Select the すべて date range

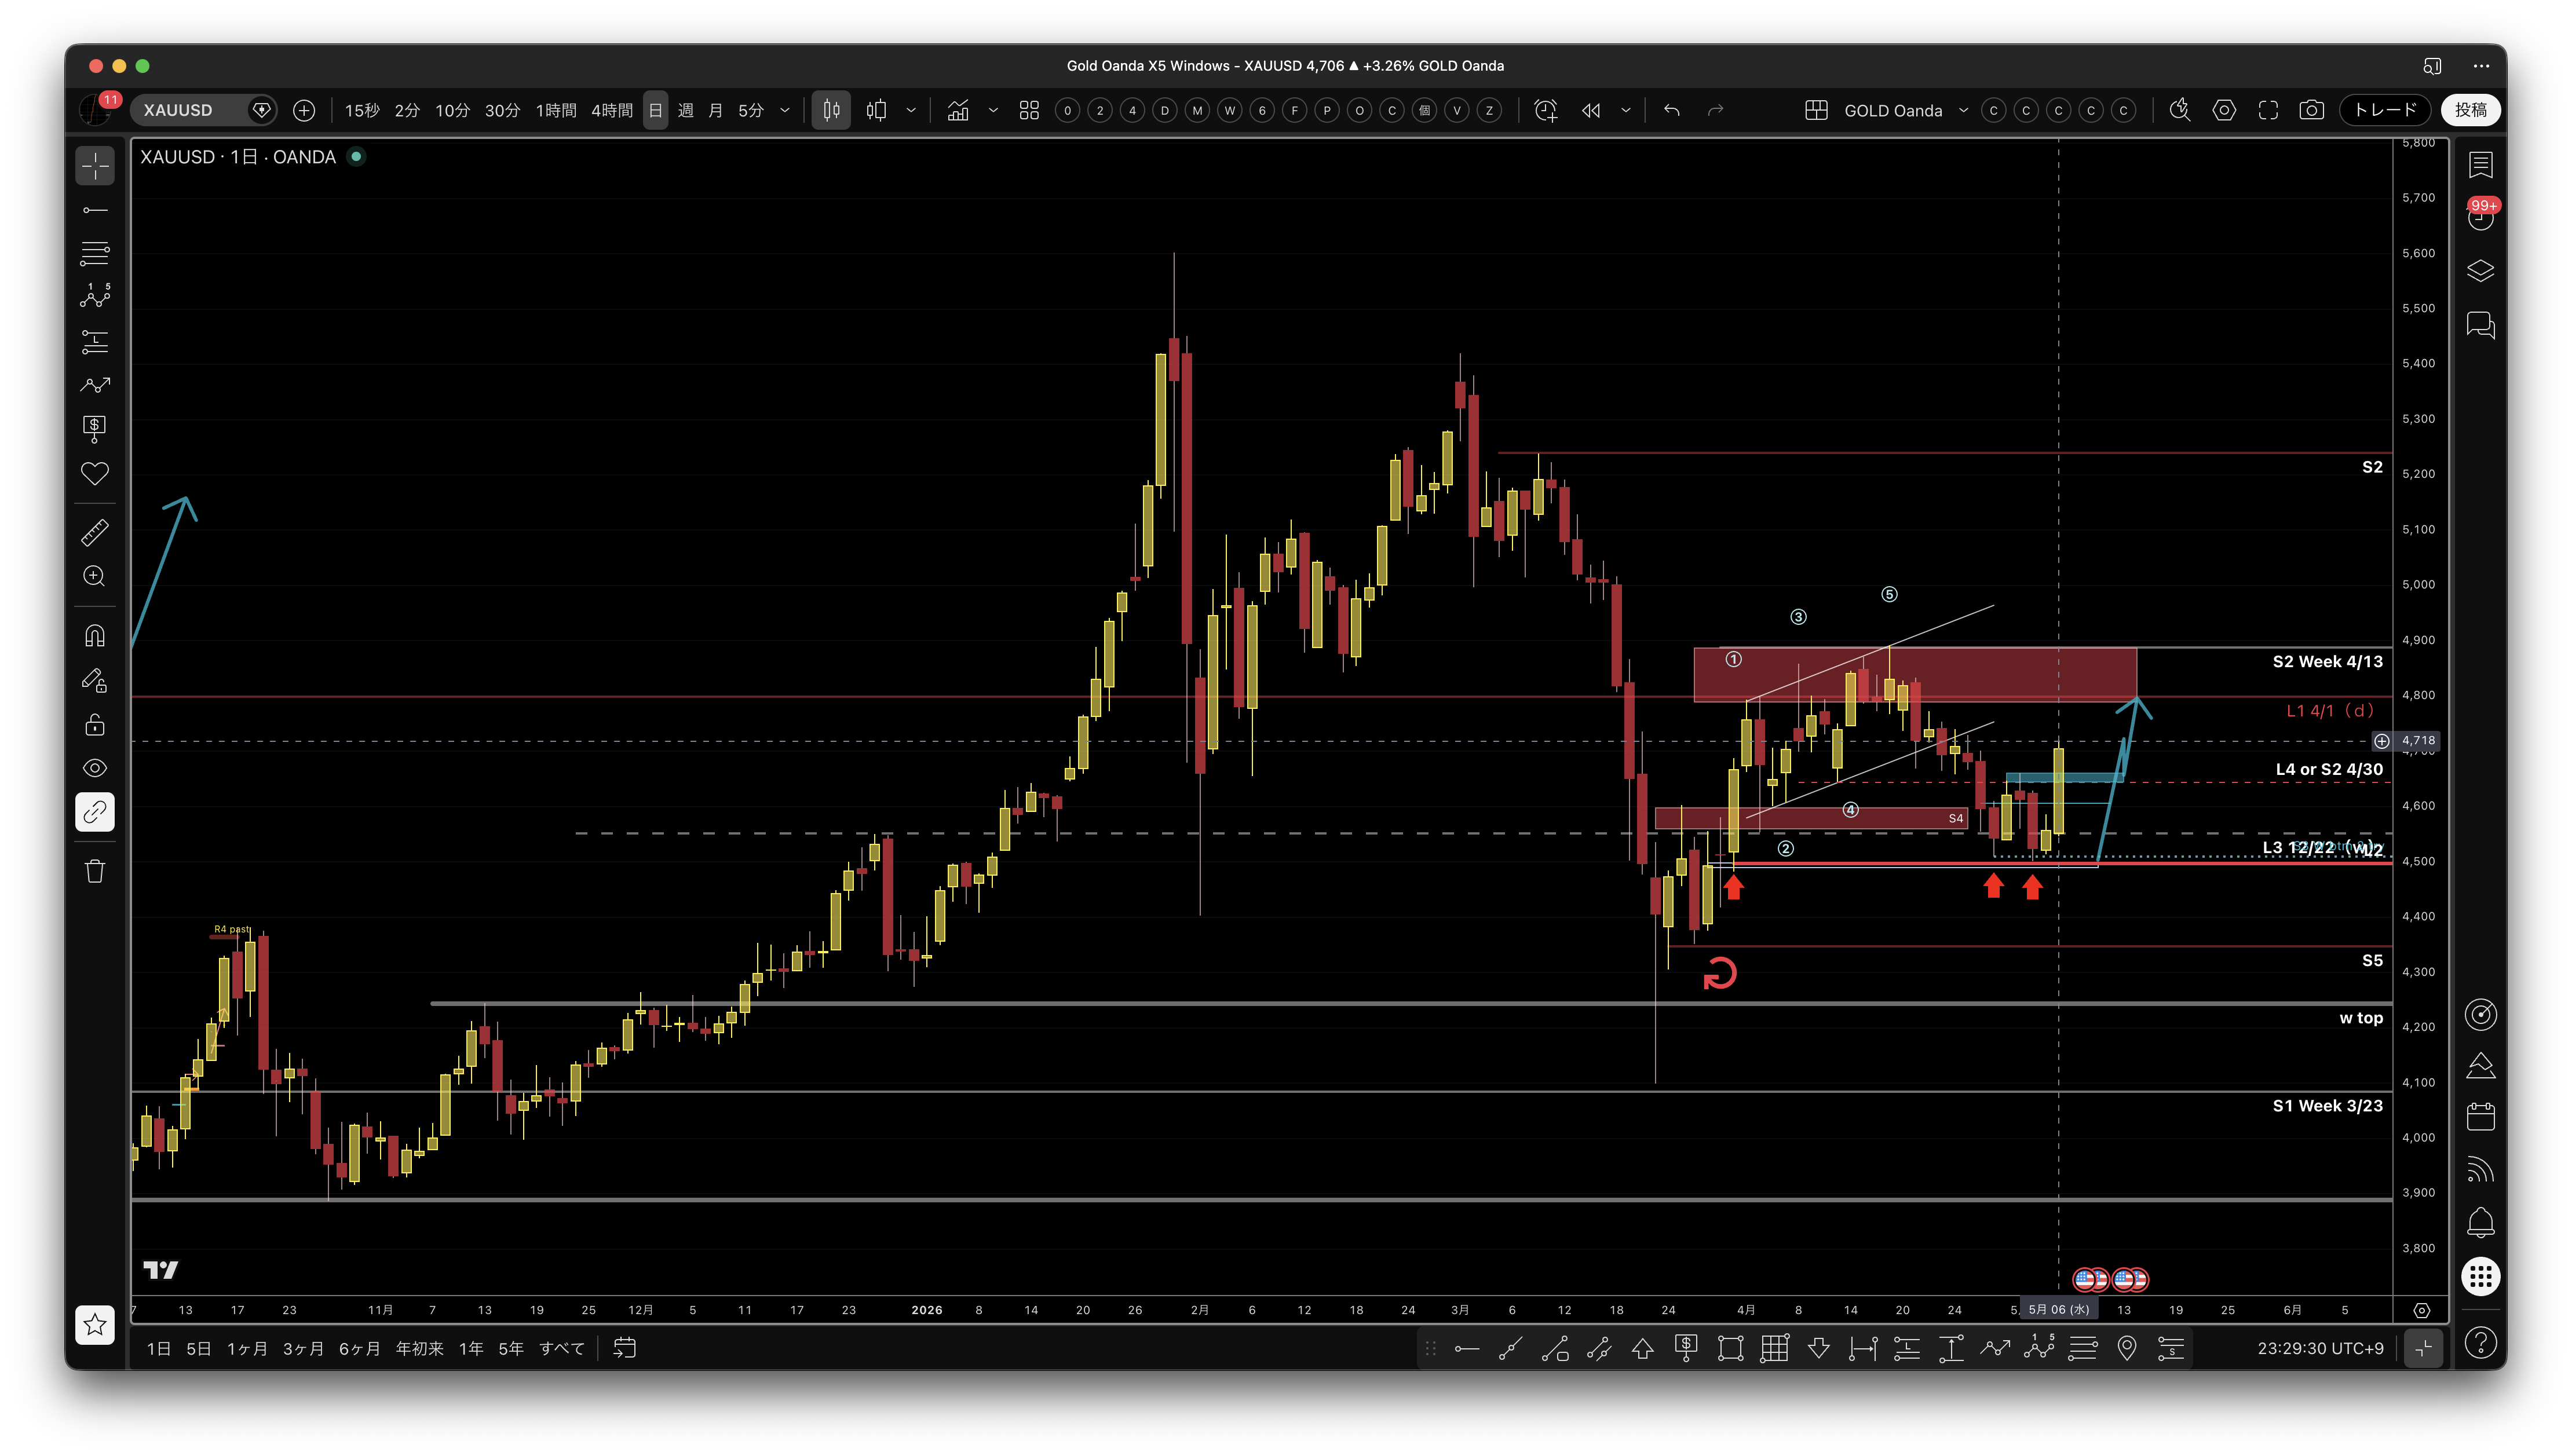tap(562, 1348)
